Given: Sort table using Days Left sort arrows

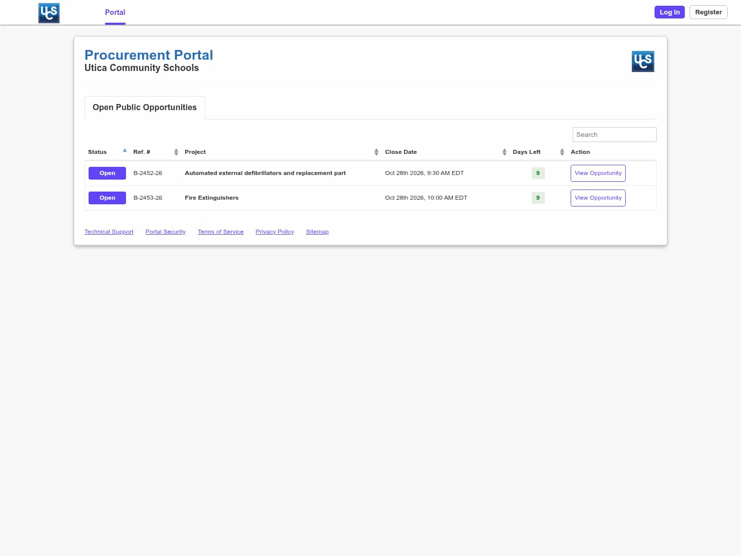Looking at the screenshot, I should 562,152.
